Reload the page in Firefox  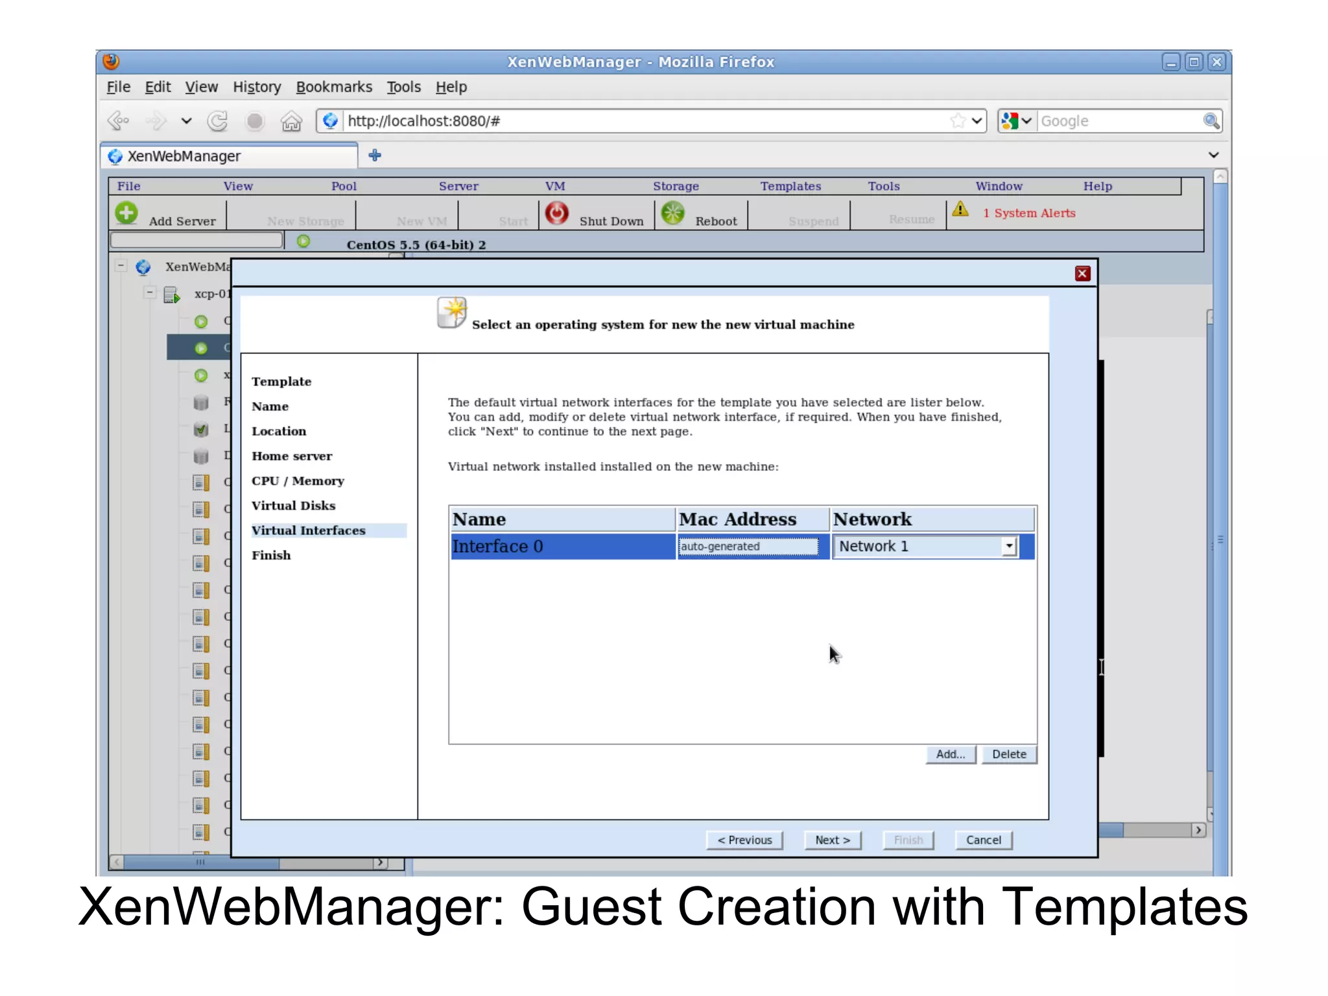click(218, 121)
